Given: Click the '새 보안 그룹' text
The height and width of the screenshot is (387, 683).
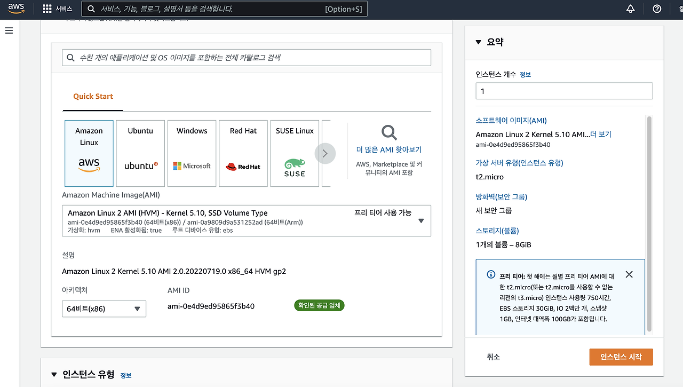Looking at the screenshot, I should coord(494,211).
